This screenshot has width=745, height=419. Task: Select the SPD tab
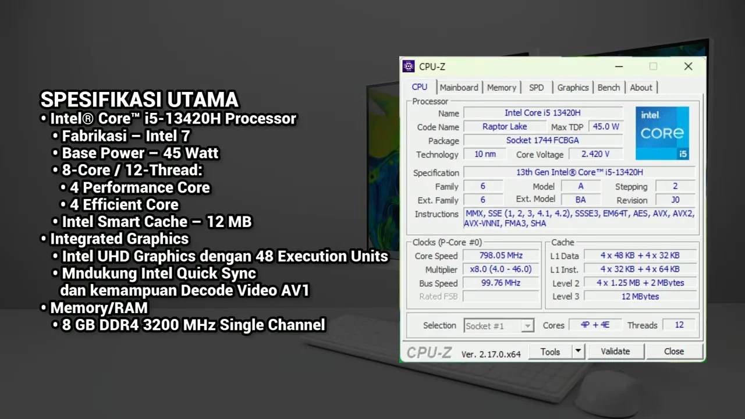[x=536, y=87]
